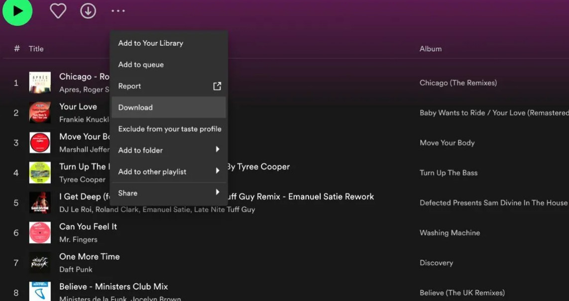Click the Title column header
Image resolution: width=569 pixels, height=301 pixels.
coord(36,49)
